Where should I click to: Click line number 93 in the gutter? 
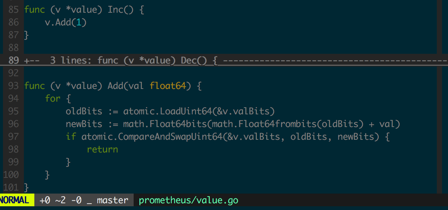click(13, 86)
